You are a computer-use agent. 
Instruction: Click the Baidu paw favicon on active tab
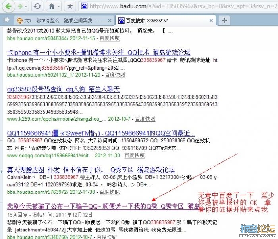122,21
